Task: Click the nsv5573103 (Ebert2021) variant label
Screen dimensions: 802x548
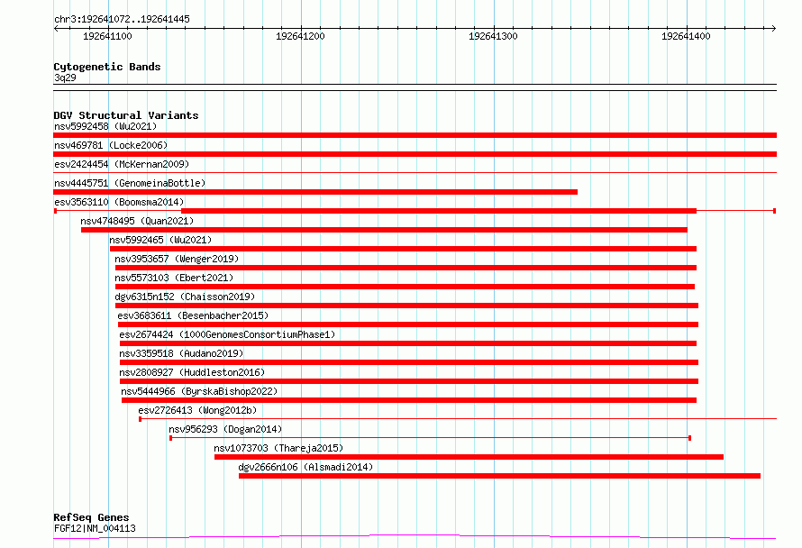Action: pos(174,278)
